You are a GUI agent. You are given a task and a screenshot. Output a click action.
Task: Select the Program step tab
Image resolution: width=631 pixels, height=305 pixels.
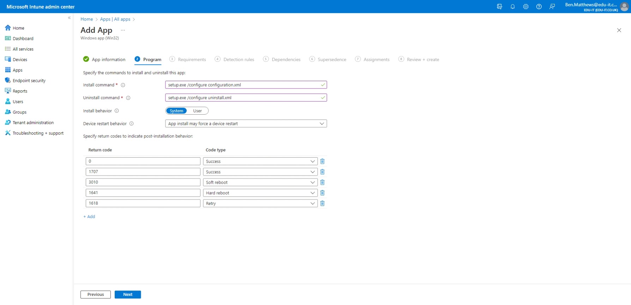tap(148, 59)
